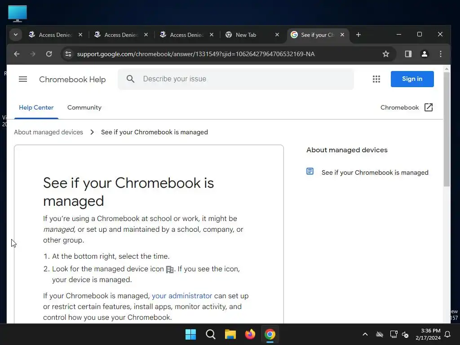Click the About managed devices sidebar heading
The width and height of the screenshot is (460, 345).
pyautogui.click(x=347, y=150)
